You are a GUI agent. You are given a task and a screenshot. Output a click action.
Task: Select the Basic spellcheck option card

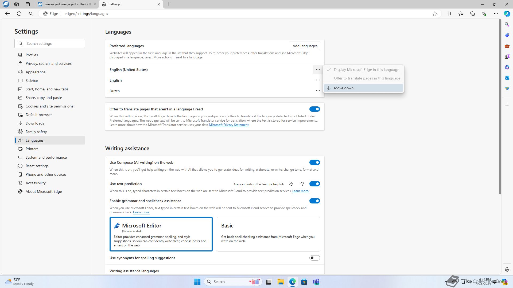pyautogui.click(x=269, y=234)
